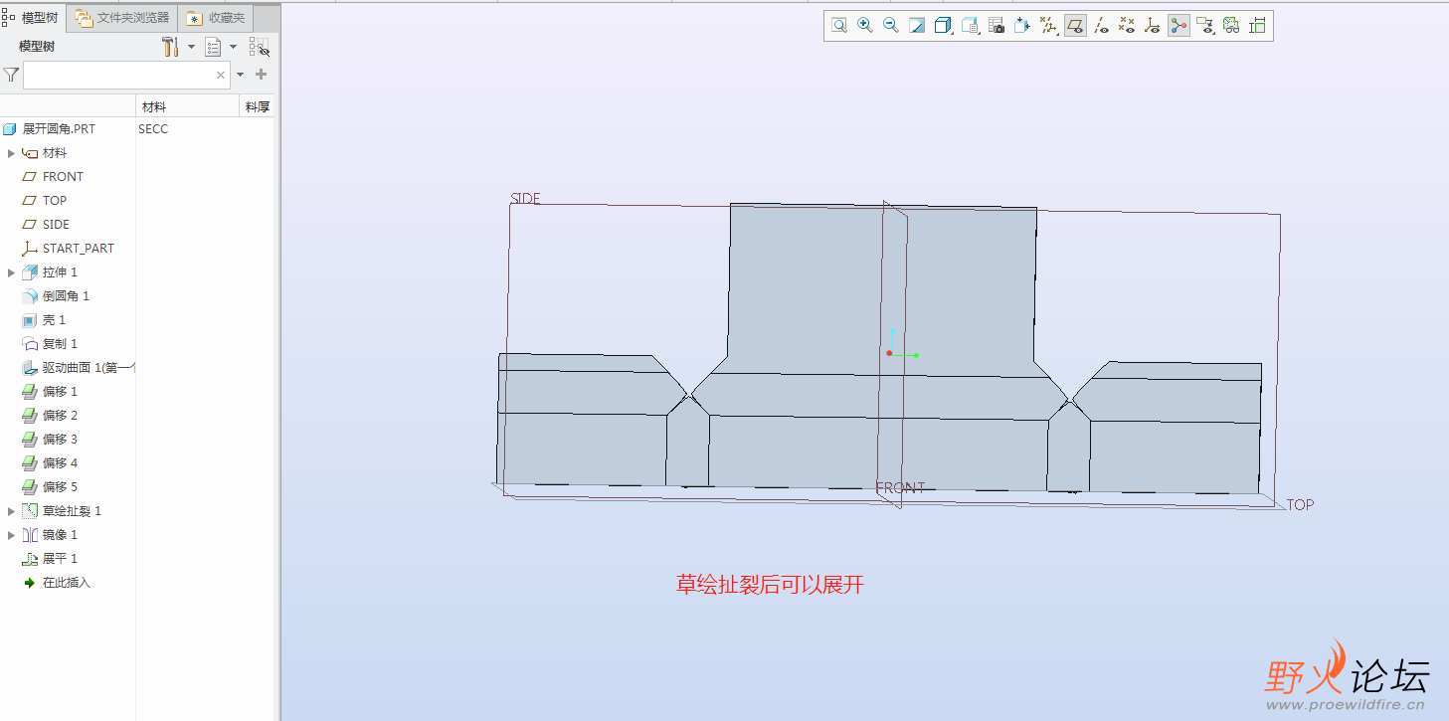Screen dimensions: 1449x721
Task: Toggle spin center display
Action: point(1179,26)
